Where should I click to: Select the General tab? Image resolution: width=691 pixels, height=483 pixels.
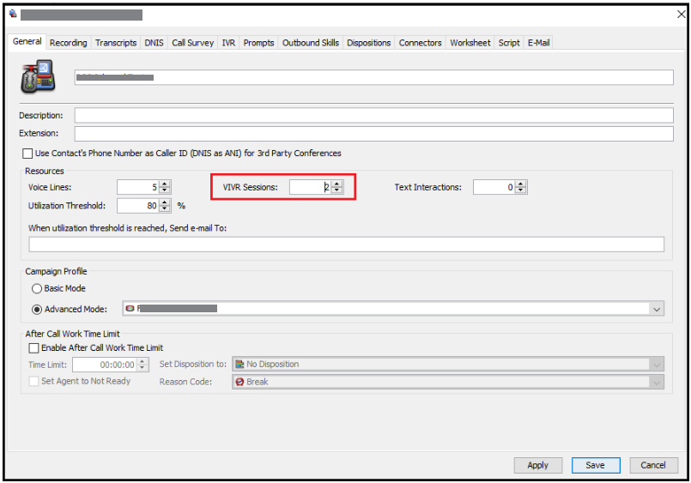(27, 41)
